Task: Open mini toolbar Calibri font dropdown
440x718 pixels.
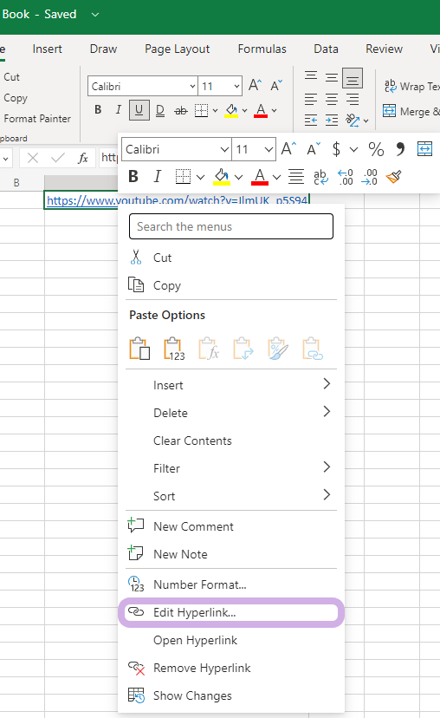Action: tap(224, 150)
